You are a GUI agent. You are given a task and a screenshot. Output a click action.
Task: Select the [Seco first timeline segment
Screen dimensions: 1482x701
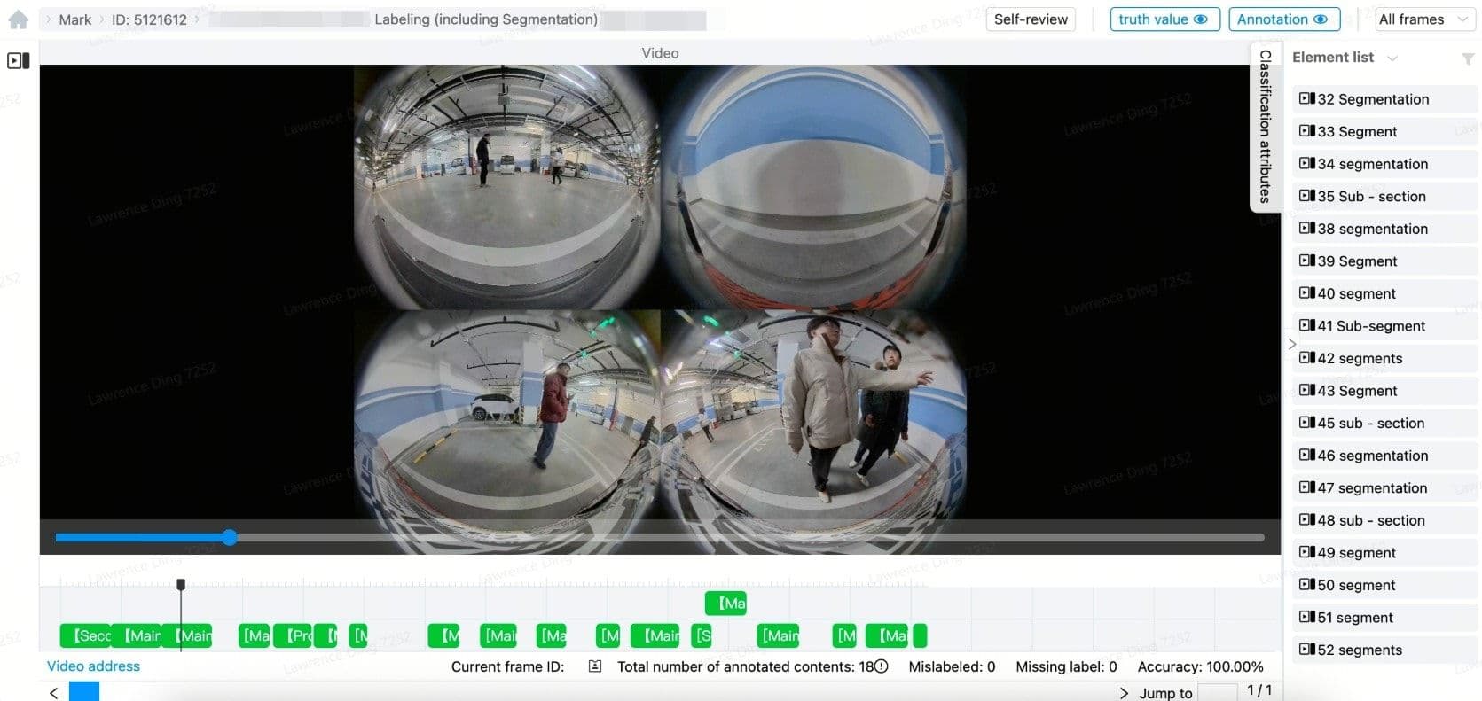point(85,635)
